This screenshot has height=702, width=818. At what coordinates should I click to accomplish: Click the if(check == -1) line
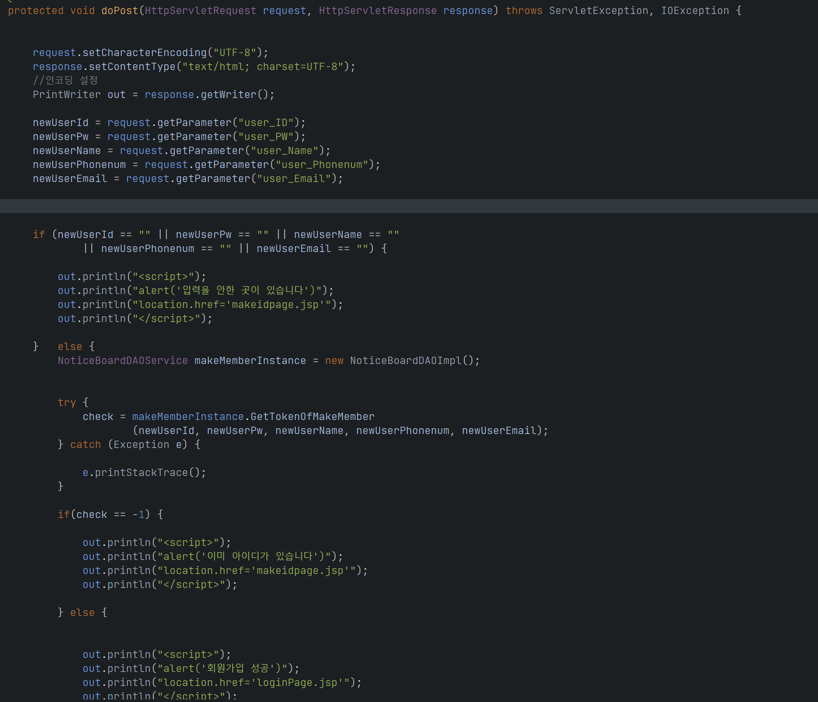[110, 514]
